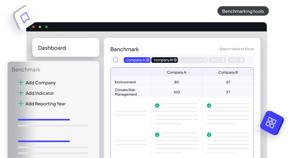Select the 2022 filter tag
The image size is (293, 158).
(x=217, y=60)
